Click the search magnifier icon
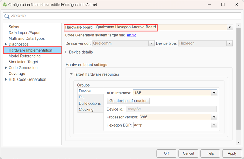244x159 pixels. click(7, 16)
